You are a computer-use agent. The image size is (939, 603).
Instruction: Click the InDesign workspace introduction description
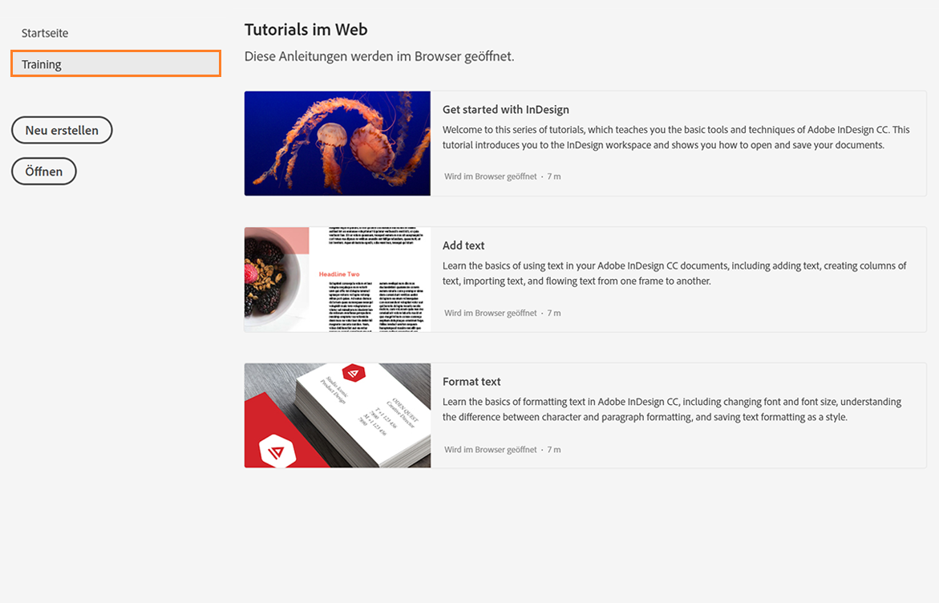[x=675, y=137]
